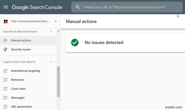The image size is (185, 110).
Task: Click the Manual actions page title
Action: coord(81,21)
